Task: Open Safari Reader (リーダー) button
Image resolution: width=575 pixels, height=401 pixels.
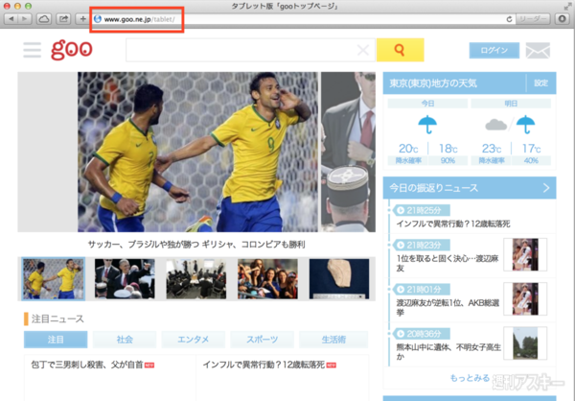Action: (533, 19)
